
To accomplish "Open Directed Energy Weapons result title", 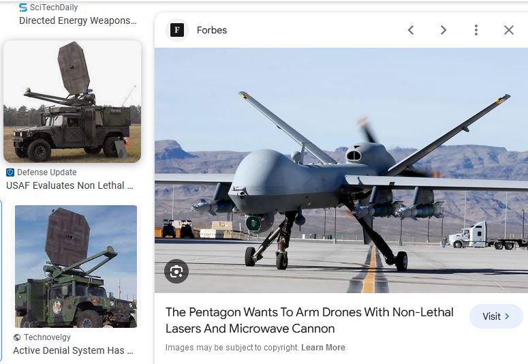I will 78,20.
